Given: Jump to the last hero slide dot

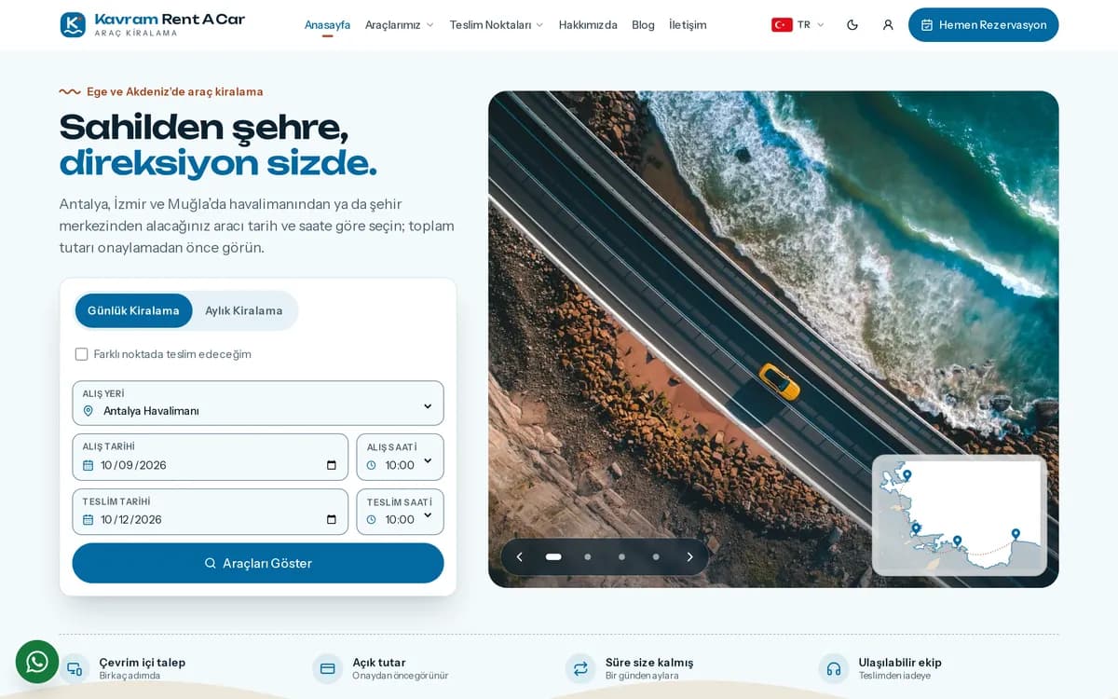Looking at the screenshot, I should coord(656,557).
